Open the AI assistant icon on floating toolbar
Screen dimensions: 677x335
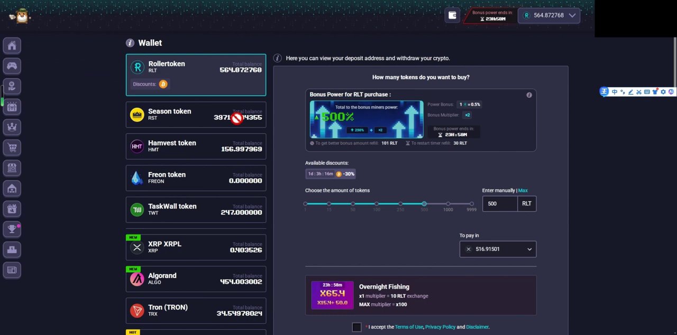[671, 92]
